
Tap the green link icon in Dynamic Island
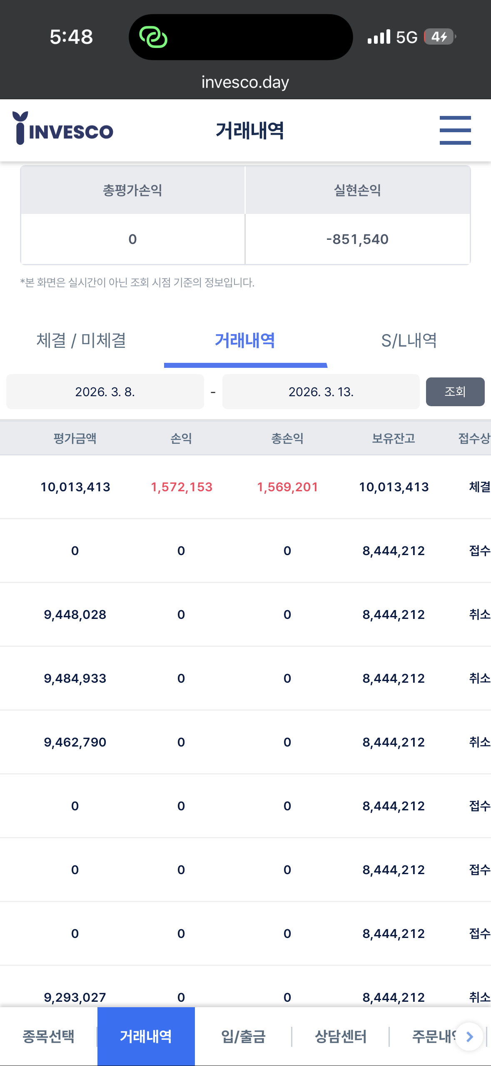[x=153, y=37]
